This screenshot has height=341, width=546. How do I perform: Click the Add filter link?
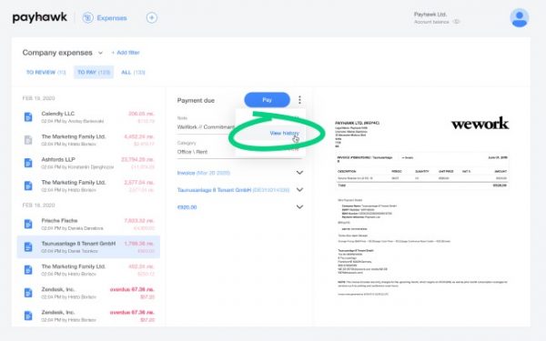click(x=126, y=53)
